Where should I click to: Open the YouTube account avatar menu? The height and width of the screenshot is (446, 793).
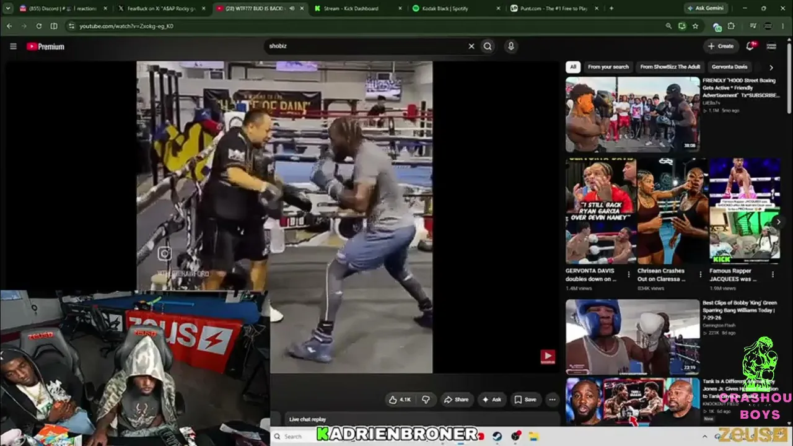[771, 46]
